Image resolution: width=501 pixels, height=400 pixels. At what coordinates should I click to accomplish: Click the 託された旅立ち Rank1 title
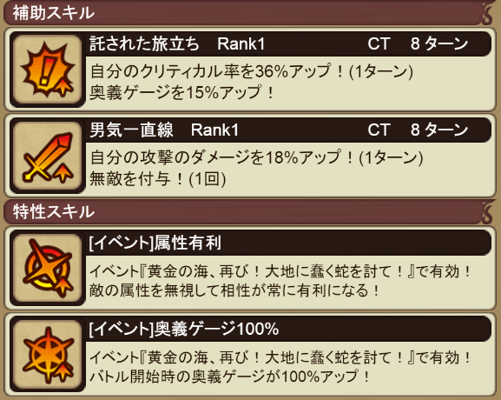coord(177,43)
